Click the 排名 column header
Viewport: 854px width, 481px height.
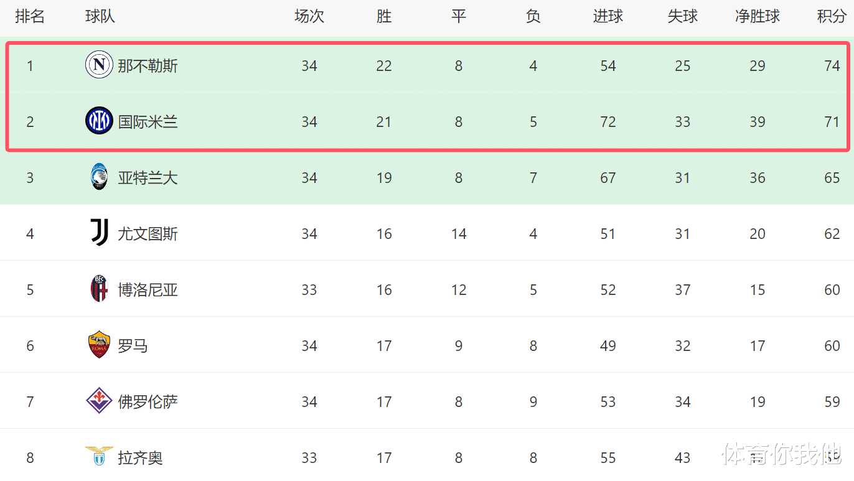tap(30, 17)
